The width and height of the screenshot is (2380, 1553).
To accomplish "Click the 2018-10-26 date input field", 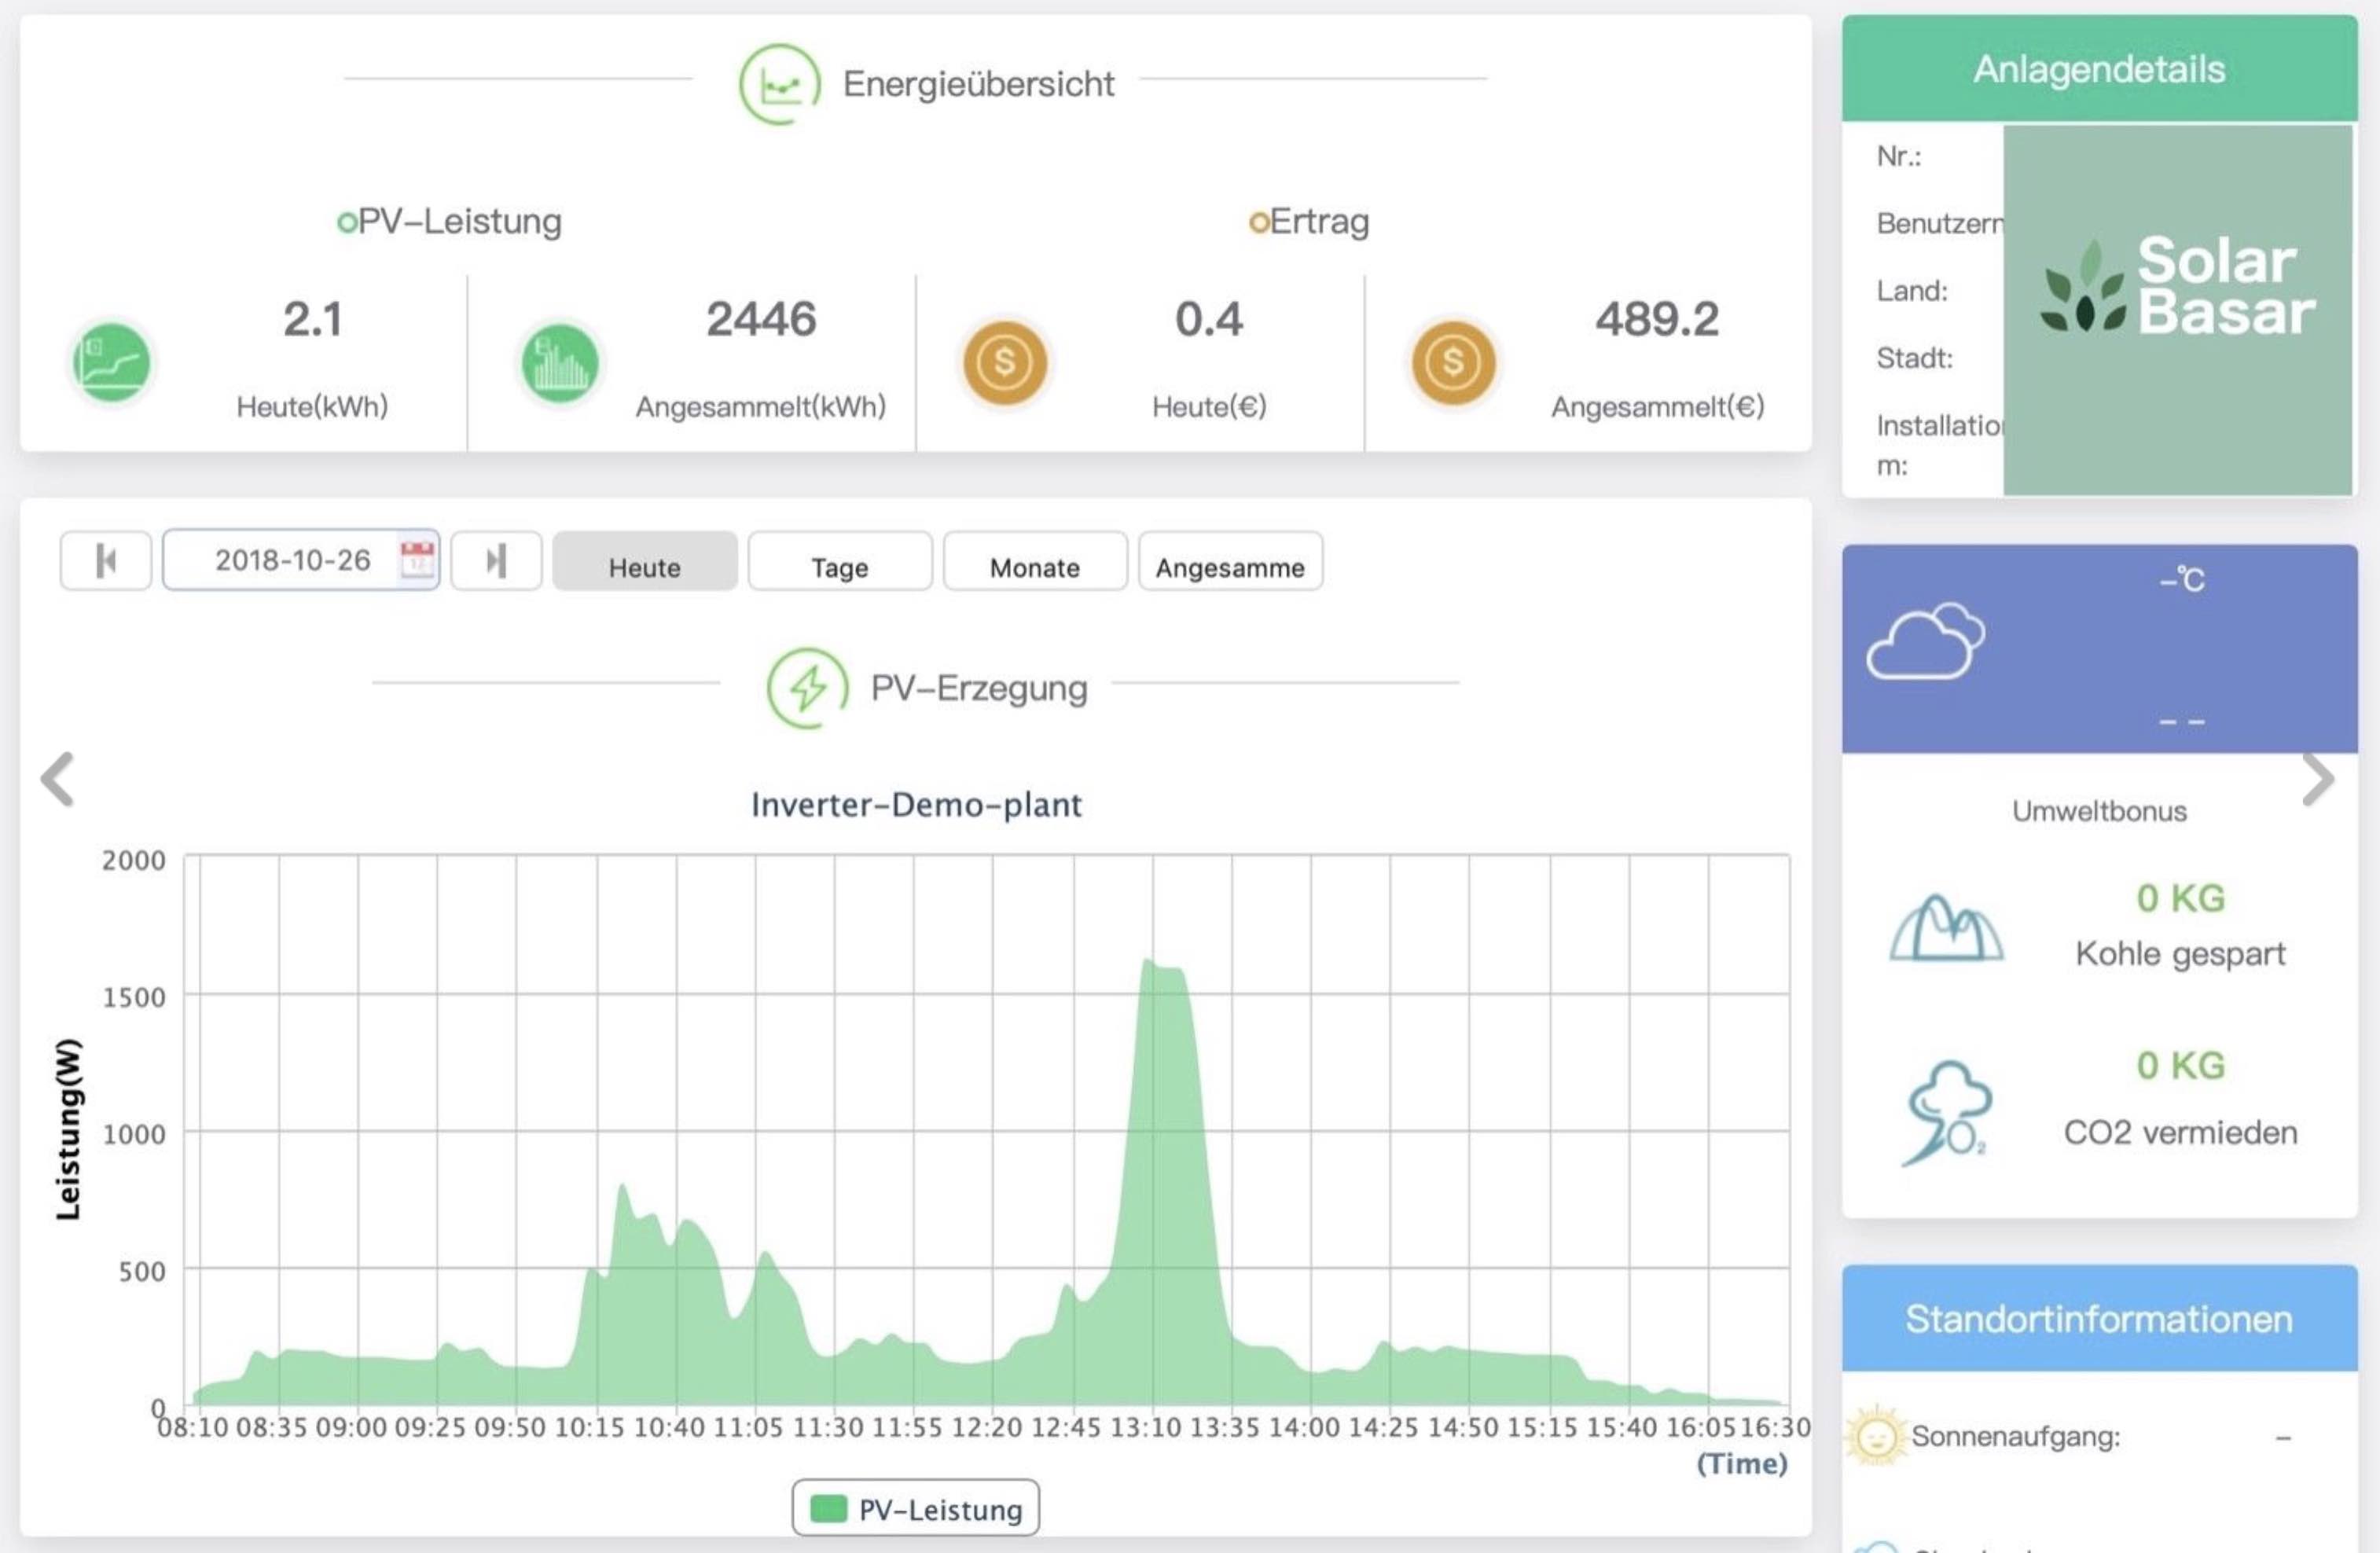I will click(x=292, y=560).
